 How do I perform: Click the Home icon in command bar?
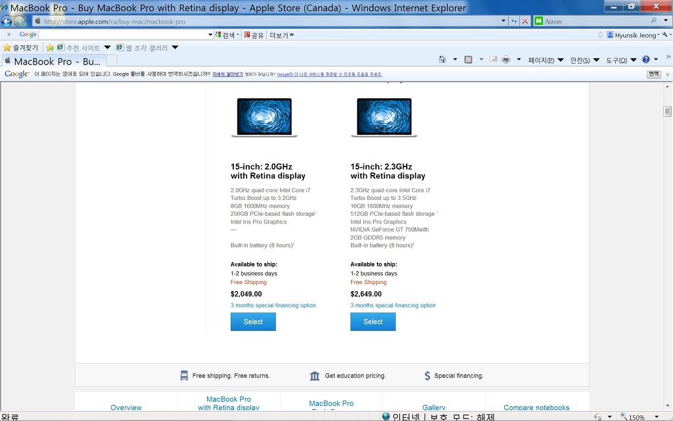tap(442, 60)
